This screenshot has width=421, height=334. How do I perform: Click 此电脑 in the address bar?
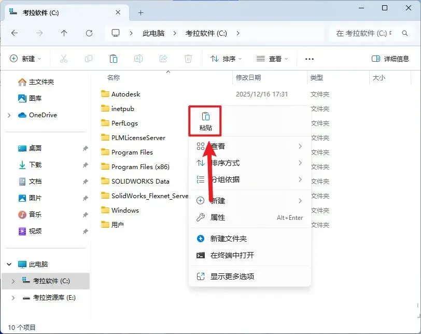click(x=153, y=33)
